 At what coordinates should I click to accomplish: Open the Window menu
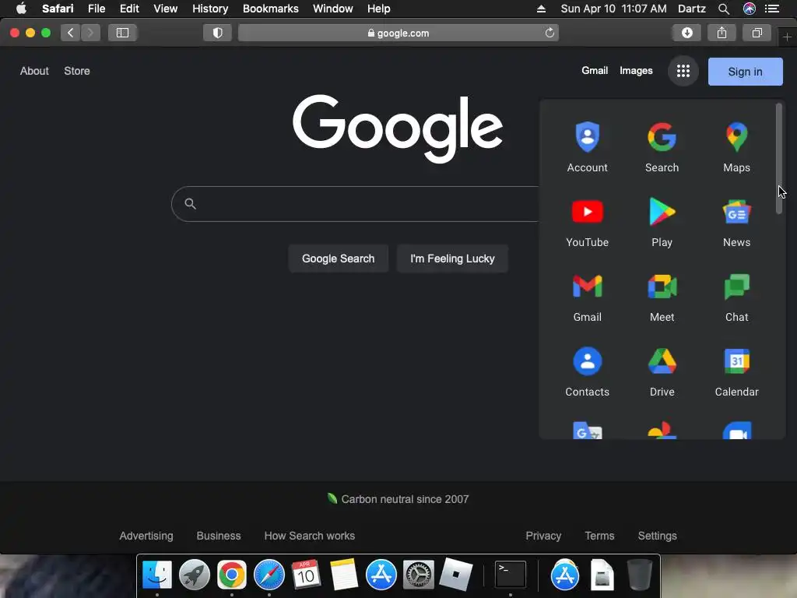pos(333,9)
